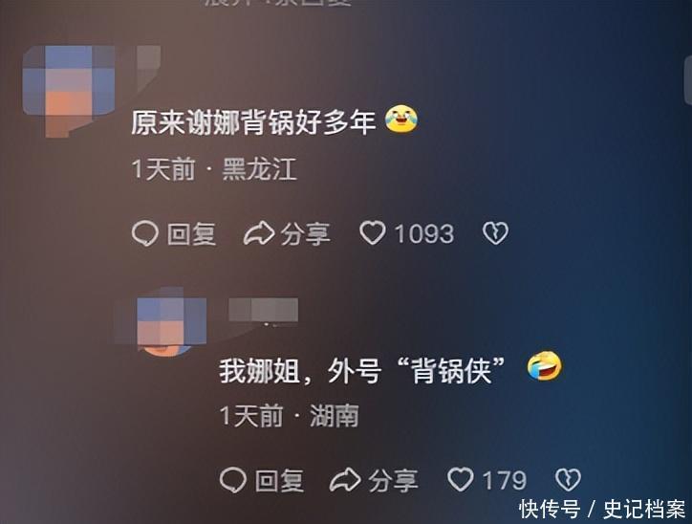Tap broken heart on 湖南 reply
This screenshot has width=692, height=524.
(x=568, y=480)
